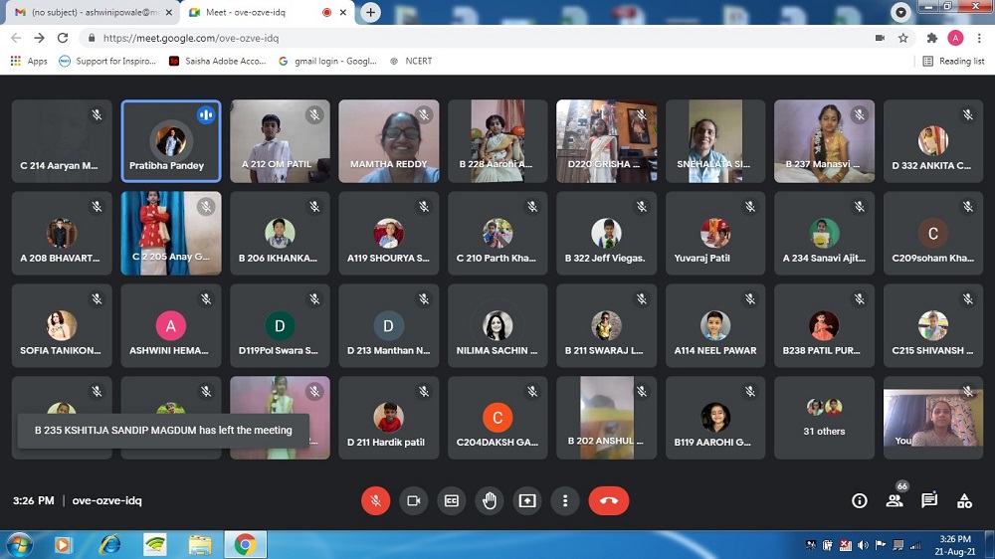Open the Reading list panel
Image resolution: width=995 pixels, height=559 pixels.
(953, 61)
